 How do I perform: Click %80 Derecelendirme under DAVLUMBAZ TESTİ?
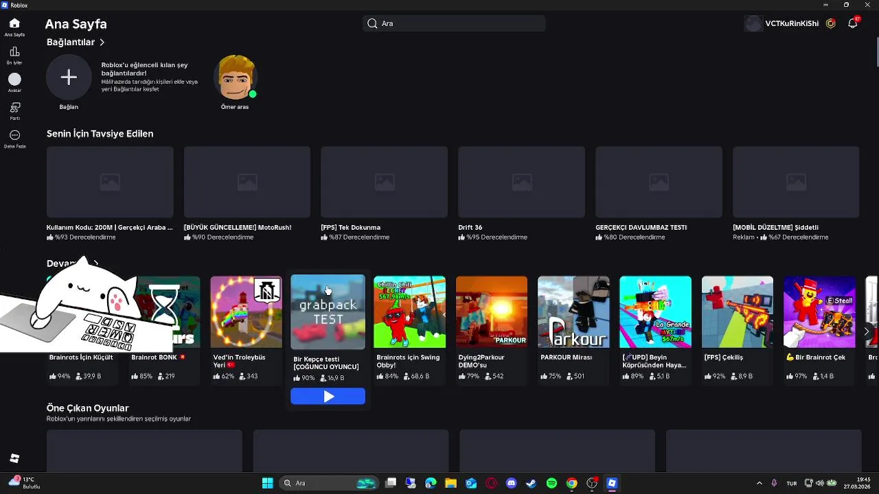[630, 237]
